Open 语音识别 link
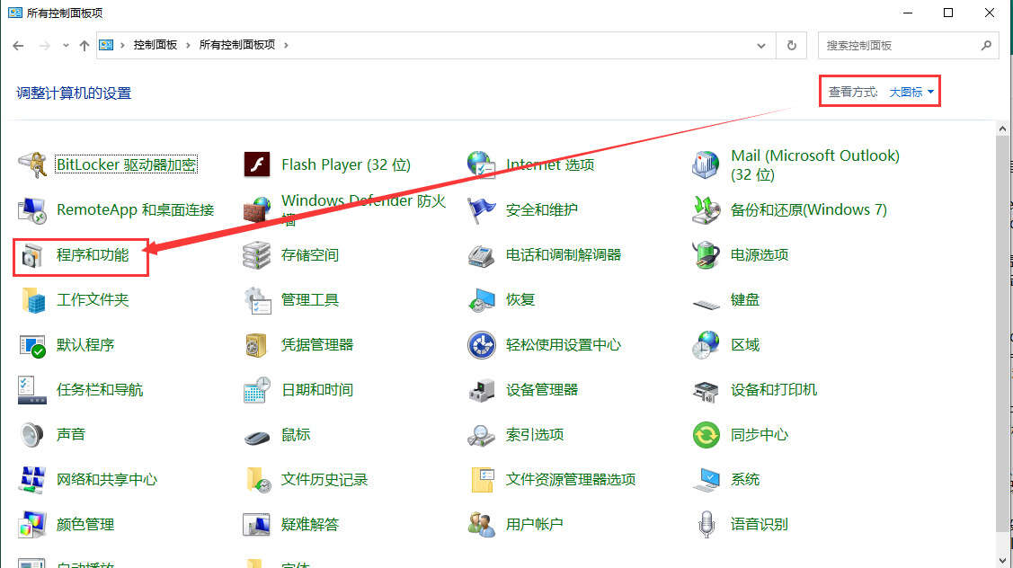Screen dimensions: 1013x568 click(x=760, y=524)
